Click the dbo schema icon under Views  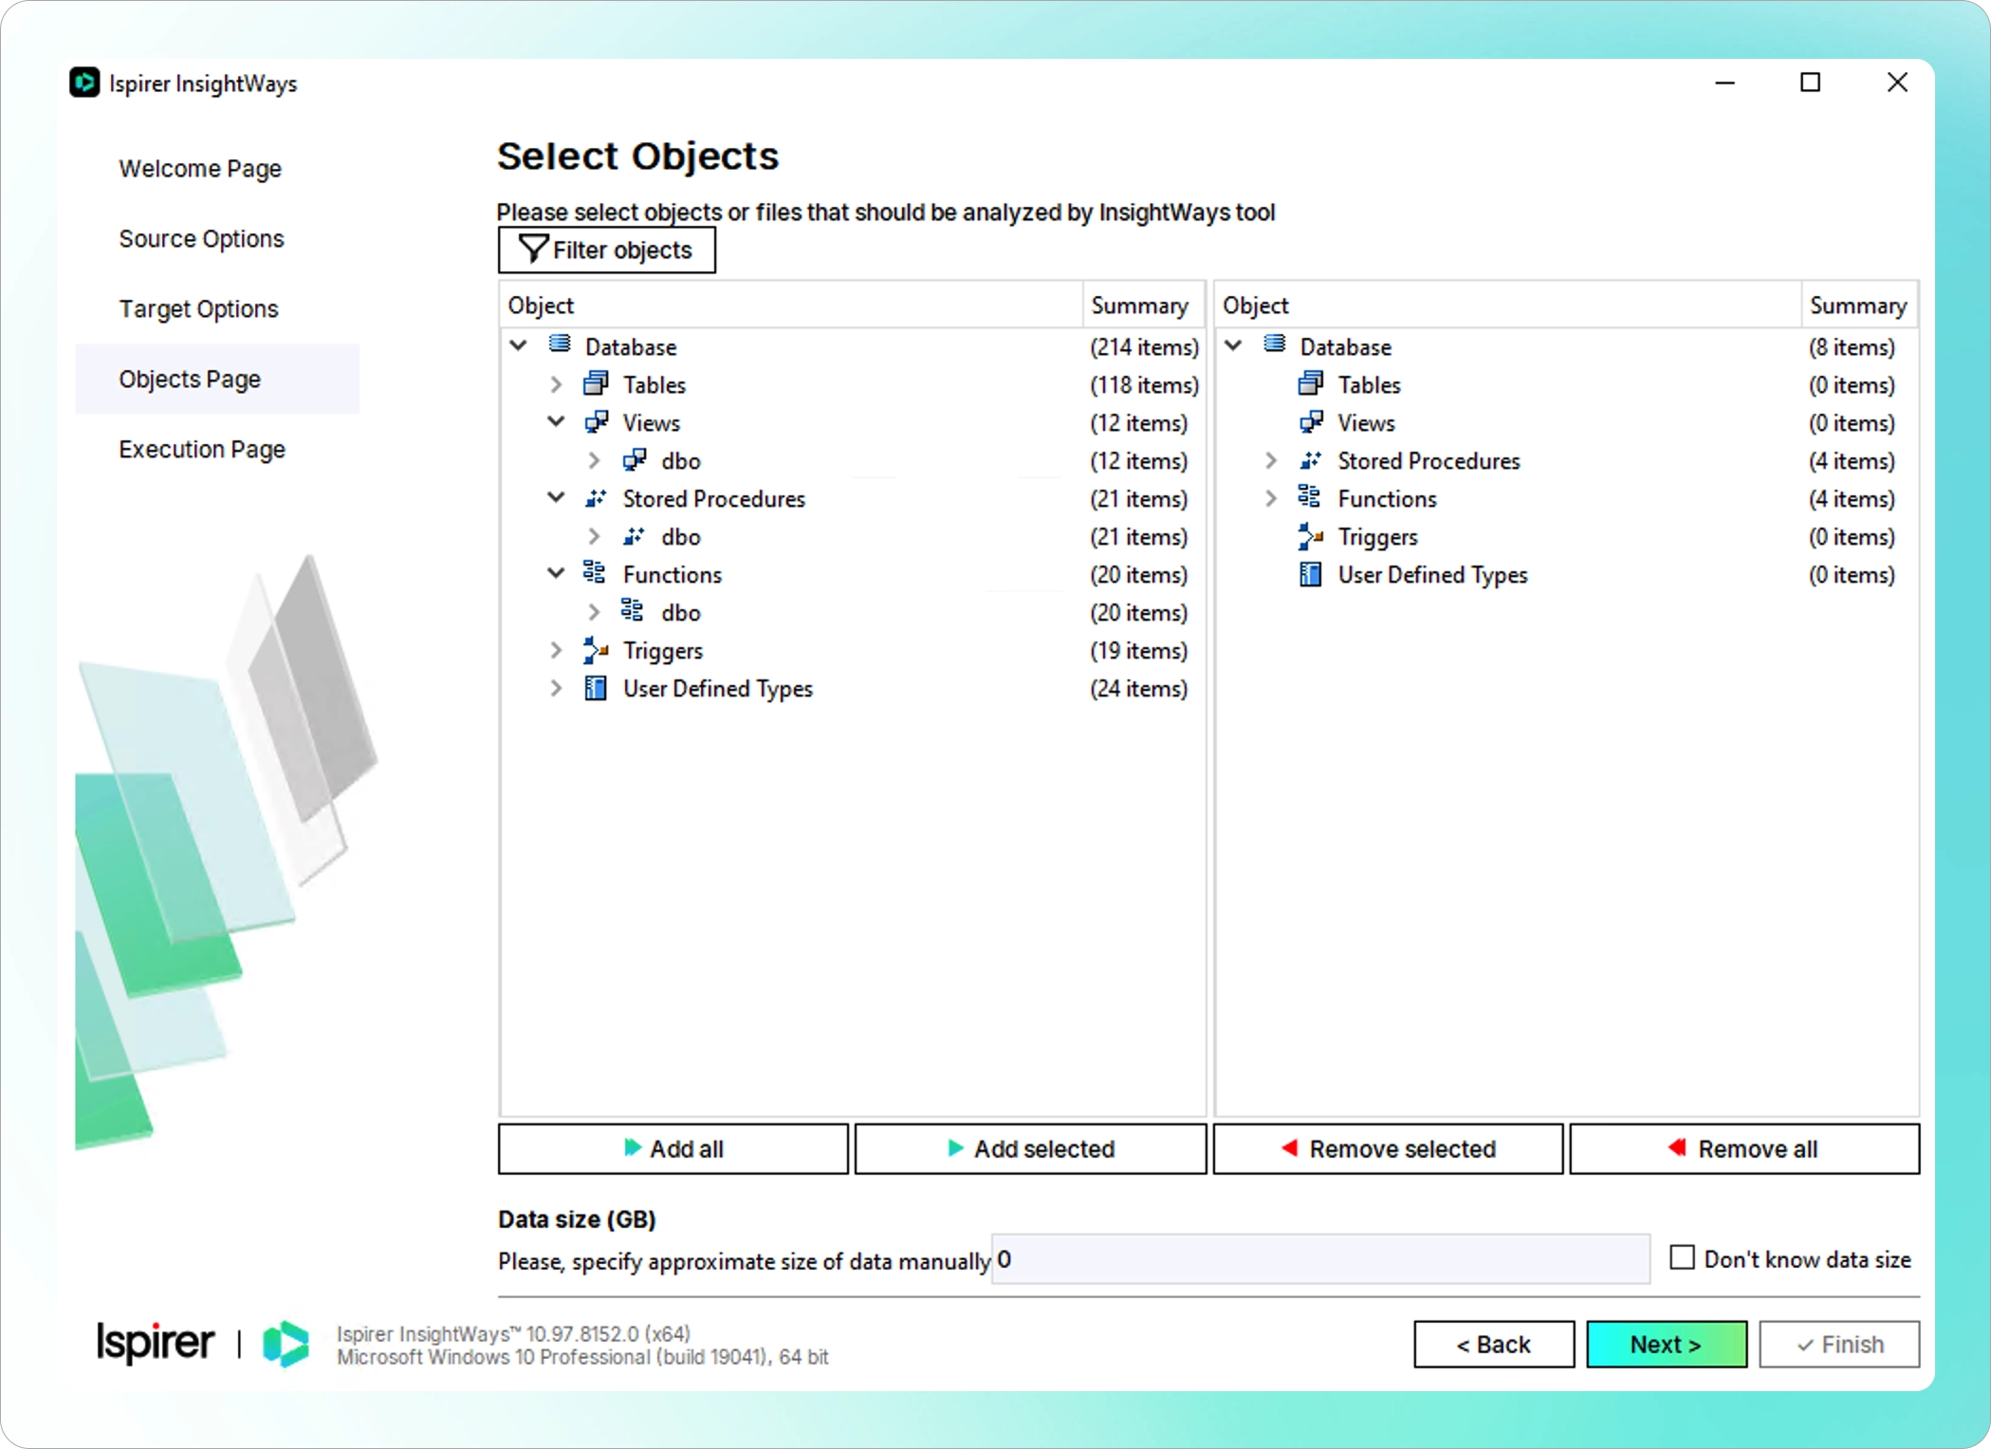tap(634, 459)
